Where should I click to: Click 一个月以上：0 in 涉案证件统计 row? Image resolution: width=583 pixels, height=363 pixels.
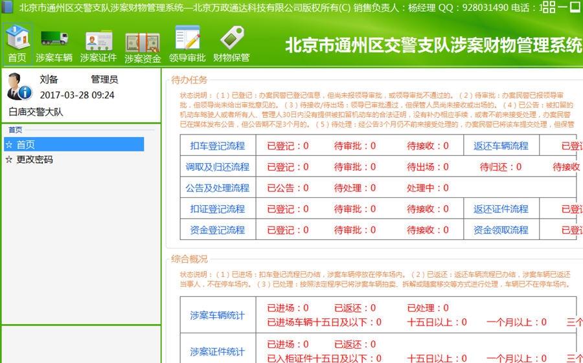pos(516,358)
